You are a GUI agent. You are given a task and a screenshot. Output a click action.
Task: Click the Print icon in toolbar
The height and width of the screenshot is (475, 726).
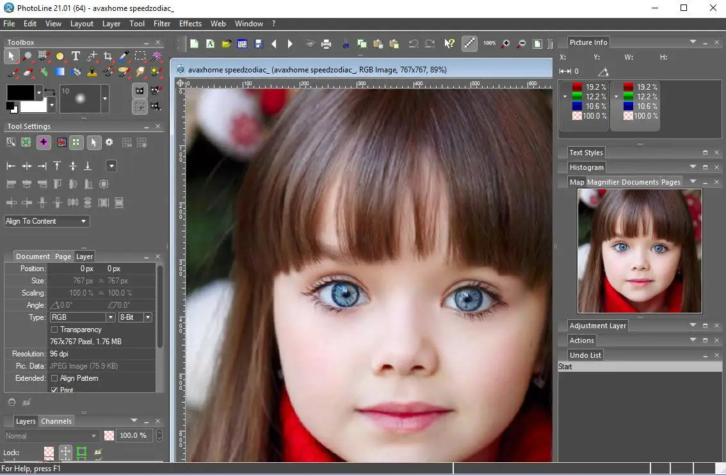(326, 44)
